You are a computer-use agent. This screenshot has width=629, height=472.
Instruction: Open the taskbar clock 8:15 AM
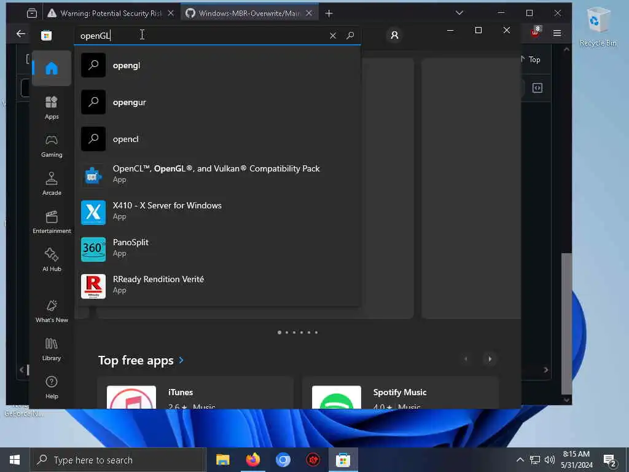coord(576,460)
